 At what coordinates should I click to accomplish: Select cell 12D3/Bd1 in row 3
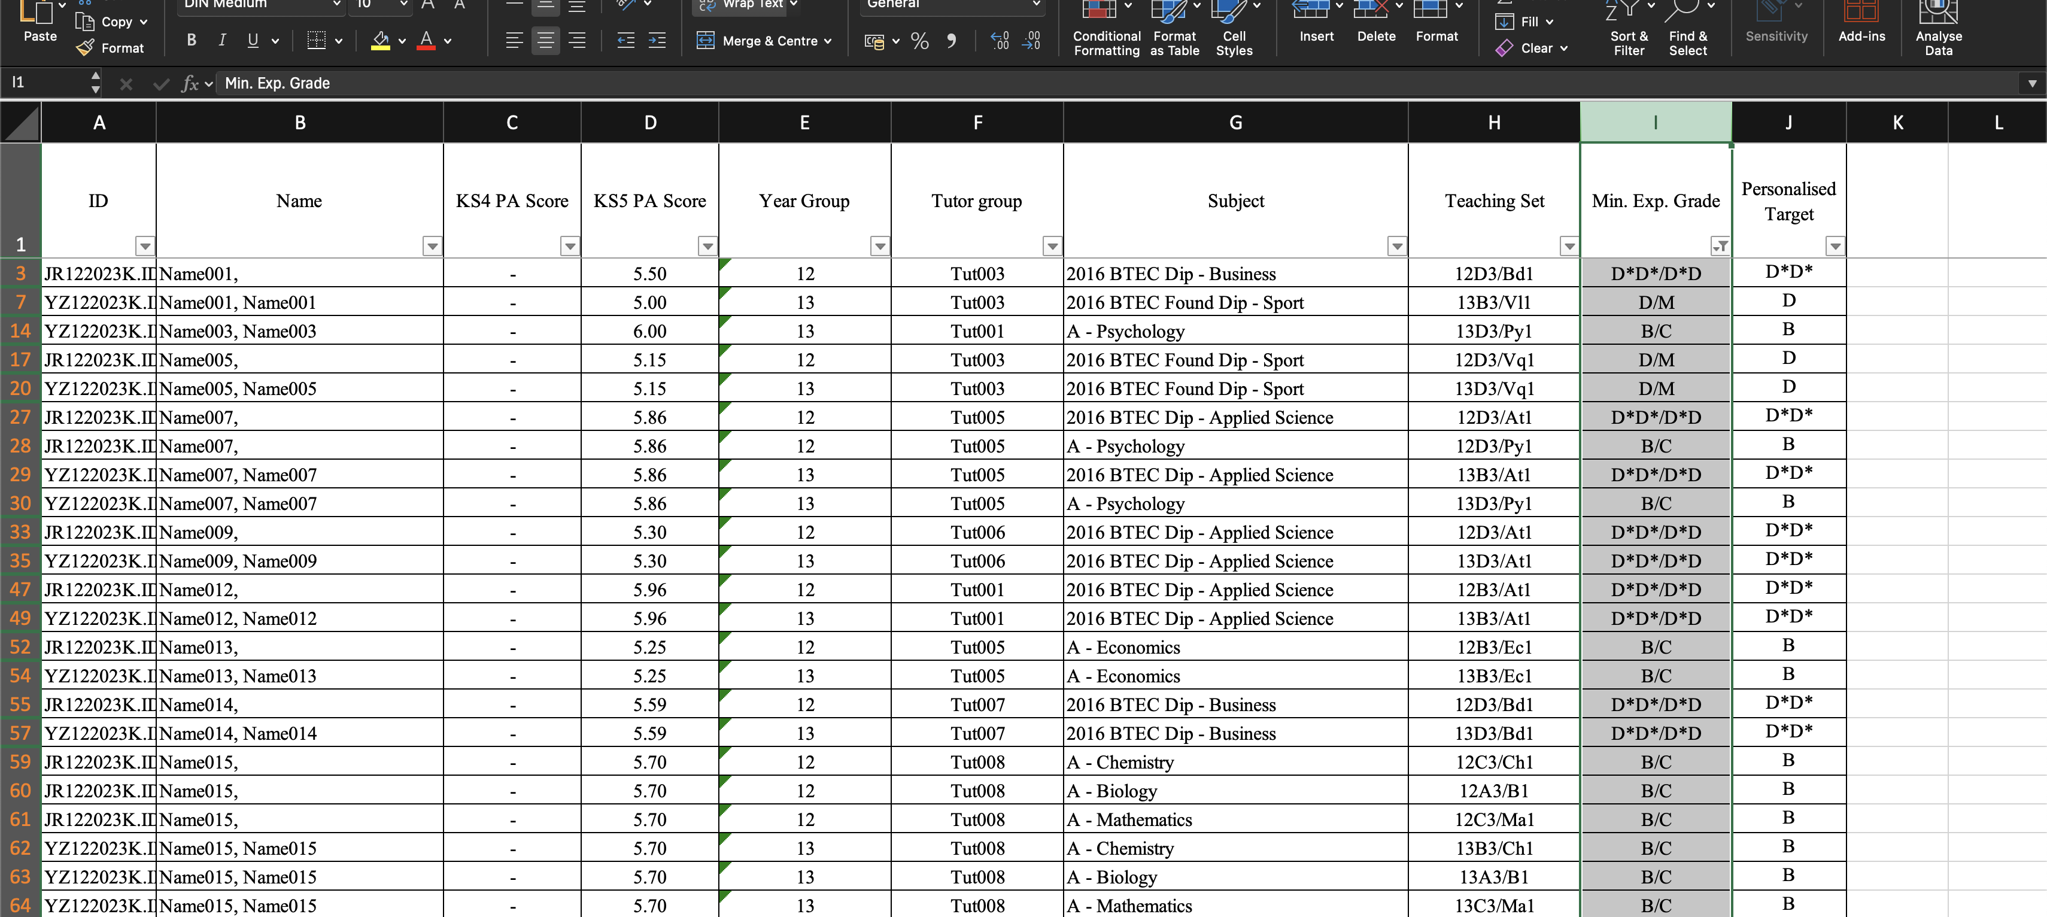[x=1494, y=274]
